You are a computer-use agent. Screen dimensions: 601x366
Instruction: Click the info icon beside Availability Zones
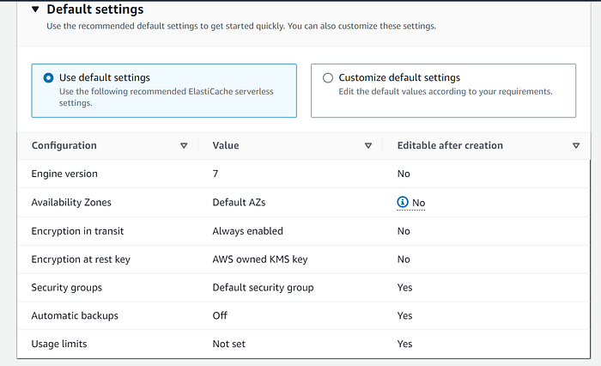click(403, 202)
